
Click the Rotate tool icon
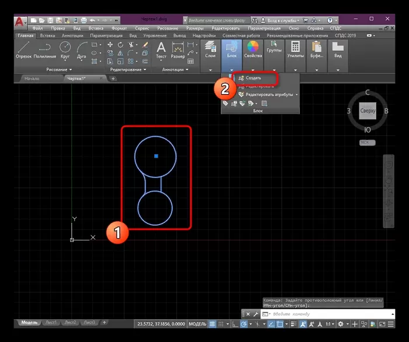[x=120, y=45]
